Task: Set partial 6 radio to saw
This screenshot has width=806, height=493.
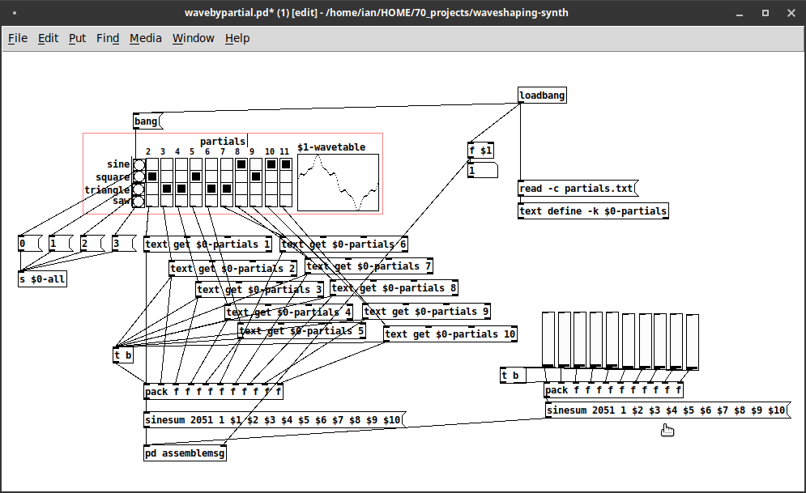Action: coord(211,201)
